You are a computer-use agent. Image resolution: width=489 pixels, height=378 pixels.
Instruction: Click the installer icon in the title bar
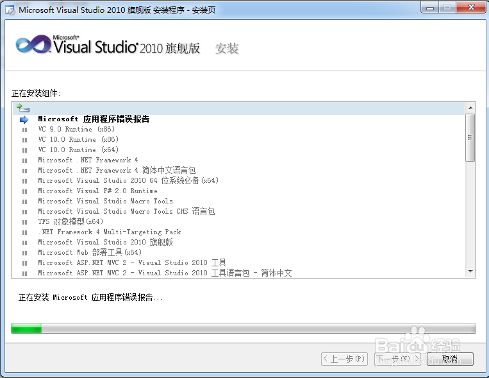click(10, 10)
